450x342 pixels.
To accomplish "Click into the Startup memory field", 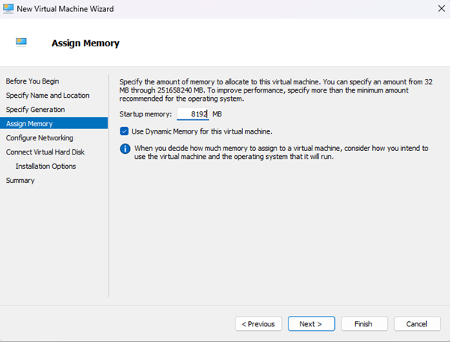I will point(193,114).
